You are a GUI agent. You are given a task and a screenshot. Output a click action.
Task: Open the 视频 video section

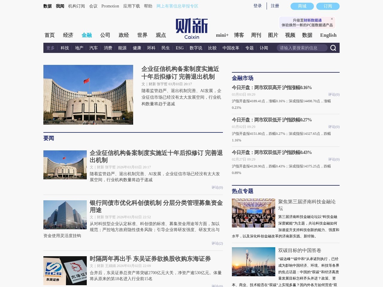click(x=290, y=35)
